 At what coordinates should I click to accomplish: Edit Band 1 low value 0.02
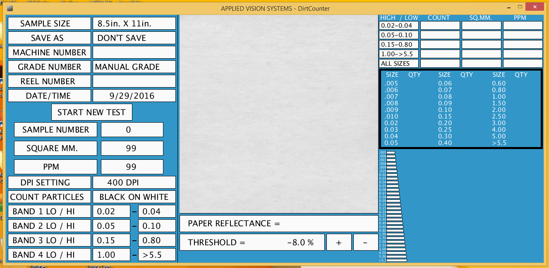click(x=111, y=211)
